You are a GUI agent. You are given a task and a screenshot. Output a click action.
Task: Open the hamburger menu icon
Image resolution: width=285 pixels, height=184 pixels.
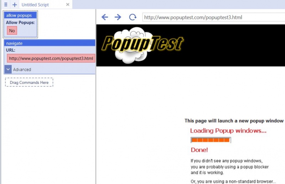point(6,5)
